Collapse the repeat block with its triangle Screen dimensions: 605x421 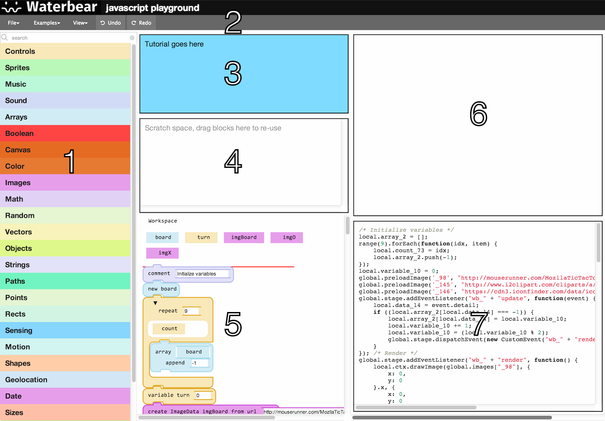click(x=155, y=303)
